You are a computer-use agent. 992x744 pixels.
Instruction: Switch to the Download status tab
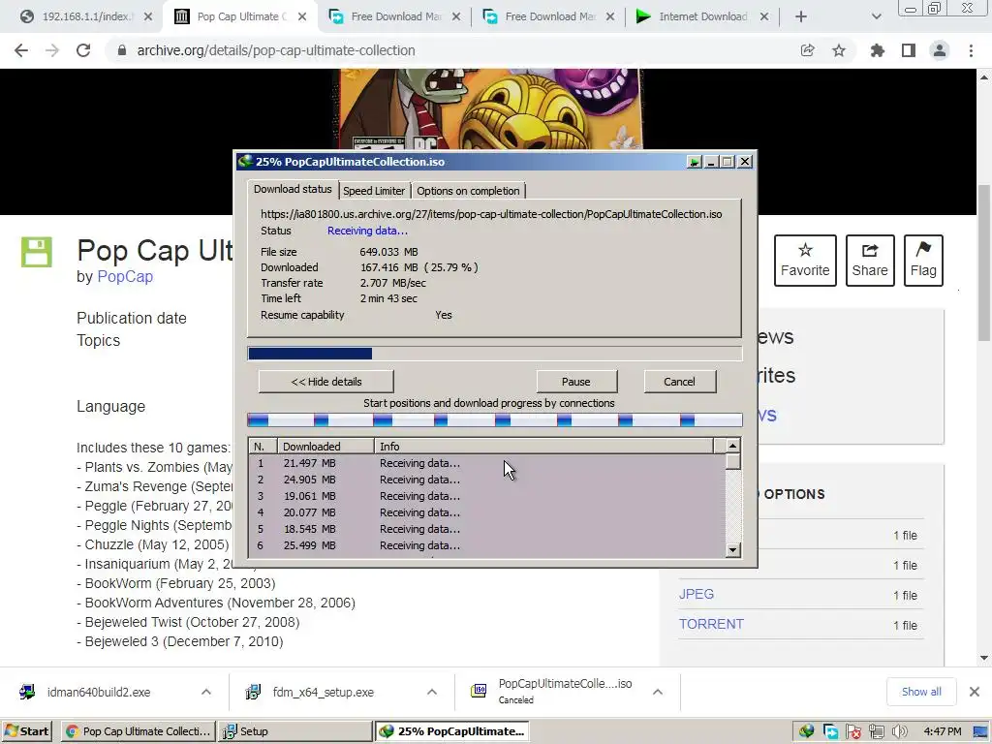coord(293,189)
